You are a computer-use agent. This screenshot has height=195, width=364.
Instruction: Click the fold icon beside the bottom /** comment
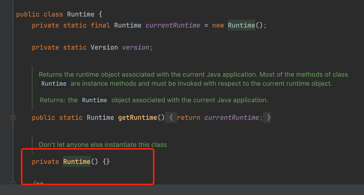pyautogui.click(x=13, y=183)
